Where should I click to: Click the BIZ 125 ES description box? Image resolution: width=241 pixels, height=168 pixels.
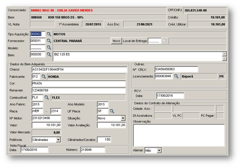(x=138, y=56)
